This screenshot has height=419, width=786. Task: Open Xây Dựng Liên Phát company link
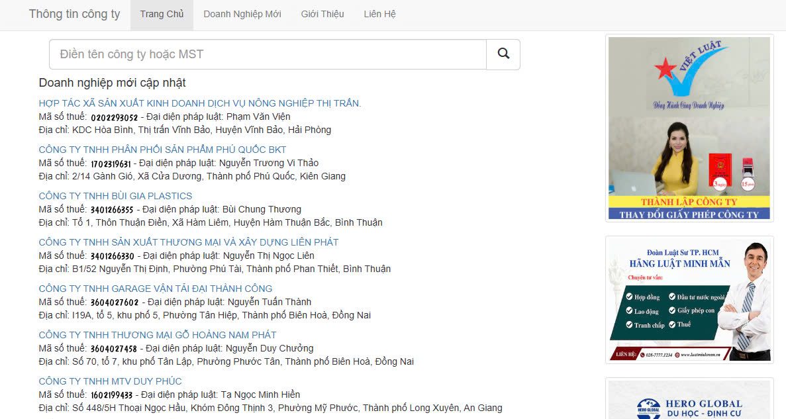point(188,242)
